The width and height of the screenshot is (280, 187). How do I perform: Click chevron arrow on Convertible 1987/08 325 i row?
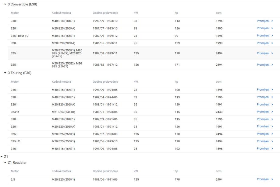coord(272,53)
